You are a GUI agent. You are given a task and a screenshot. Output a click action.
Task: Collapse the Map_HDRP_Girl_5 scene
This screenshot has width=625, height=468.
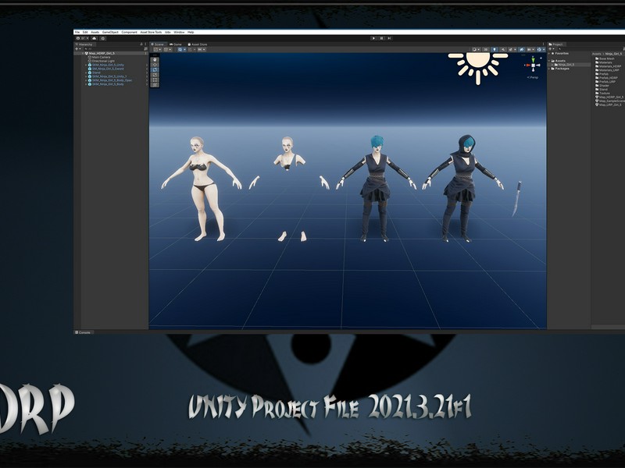[x=83, y=53]
